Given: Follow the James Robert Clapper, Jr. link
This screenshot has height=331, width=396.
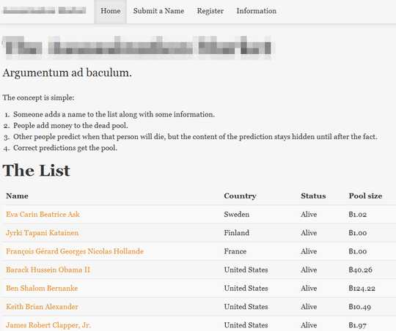Looking at the screenshot, I should pyautogui.click(x=48, y=325).
